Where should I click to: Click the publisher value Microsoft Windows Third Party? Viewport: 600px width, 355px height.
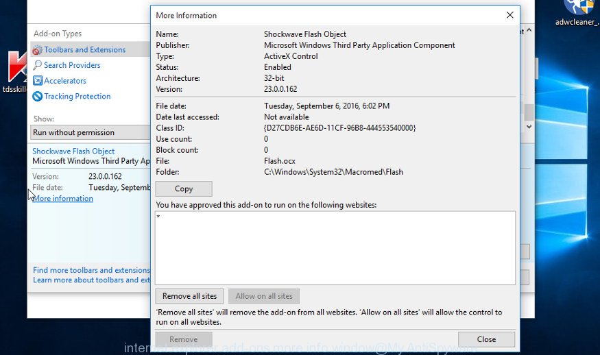[x=359, y=45]
